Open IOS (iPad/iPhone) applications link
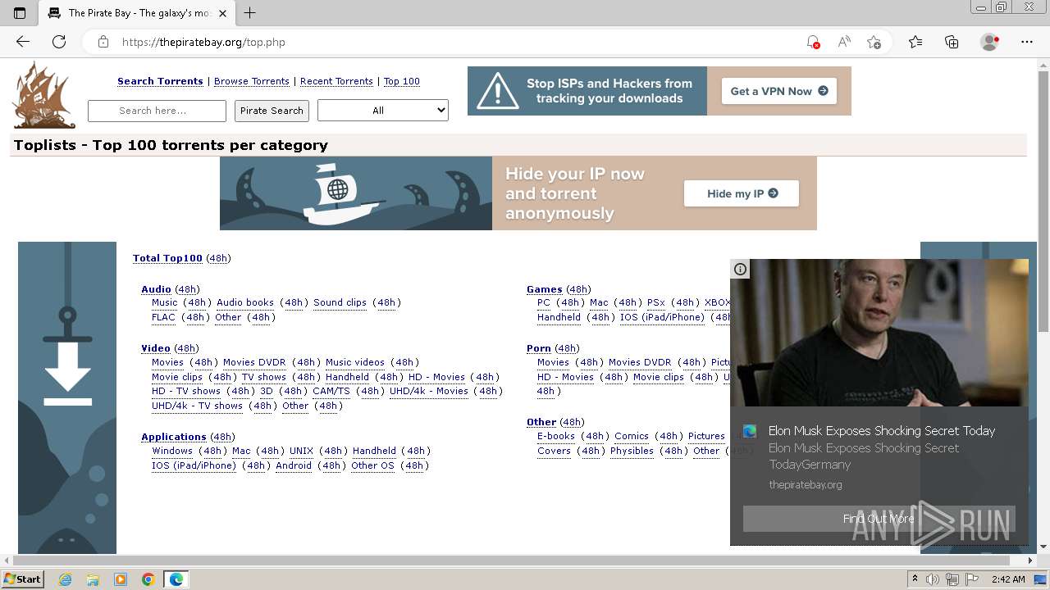This screenshot has width=1050, height=590. click(194, 465)
